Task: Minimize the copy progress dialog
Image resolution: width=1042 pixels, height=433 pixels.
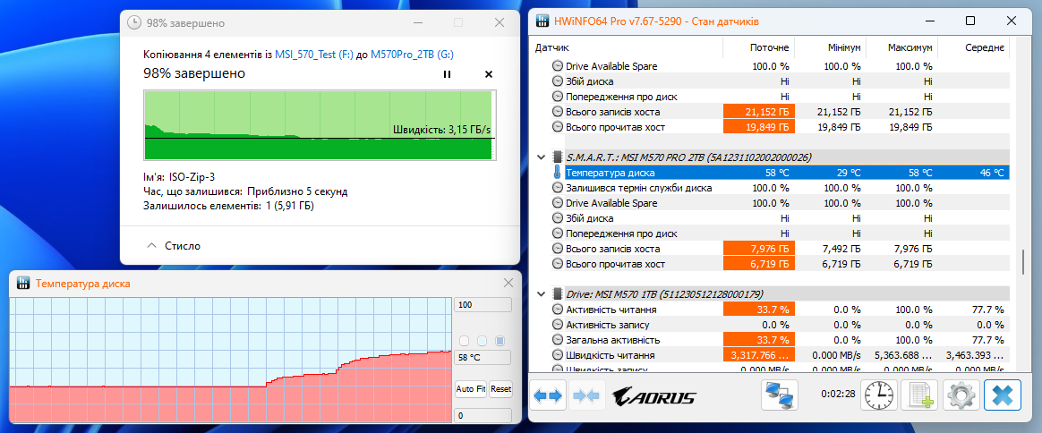Action: point(417,22)
